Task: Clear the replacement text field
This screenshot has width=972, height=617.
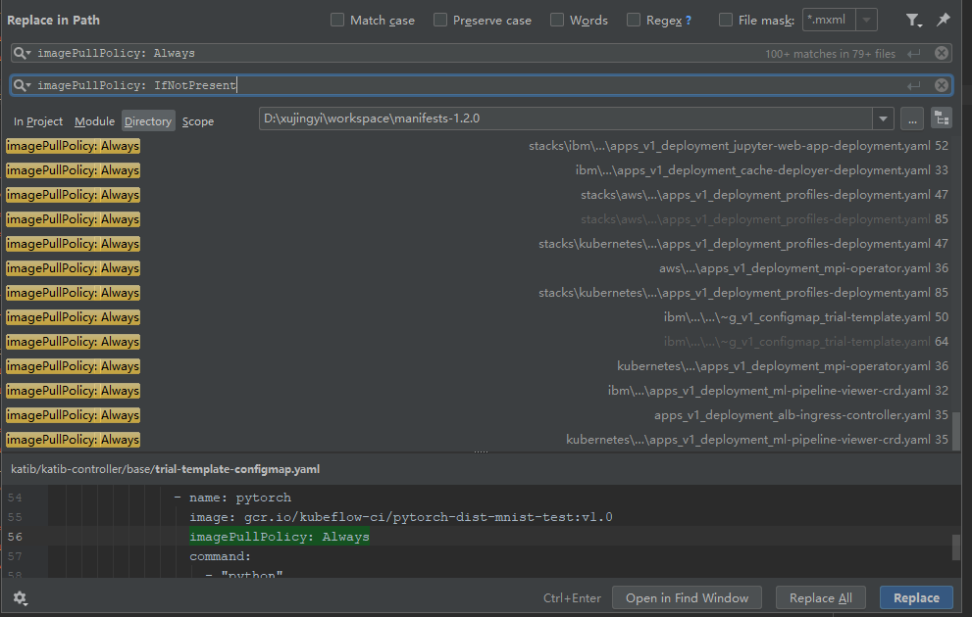Action: tap(941, 85)
